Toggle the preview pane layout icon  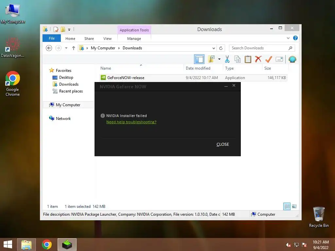click(x=199, y=59)
